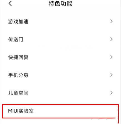Select the 手机分身 text entry

[x=18, y=75]
